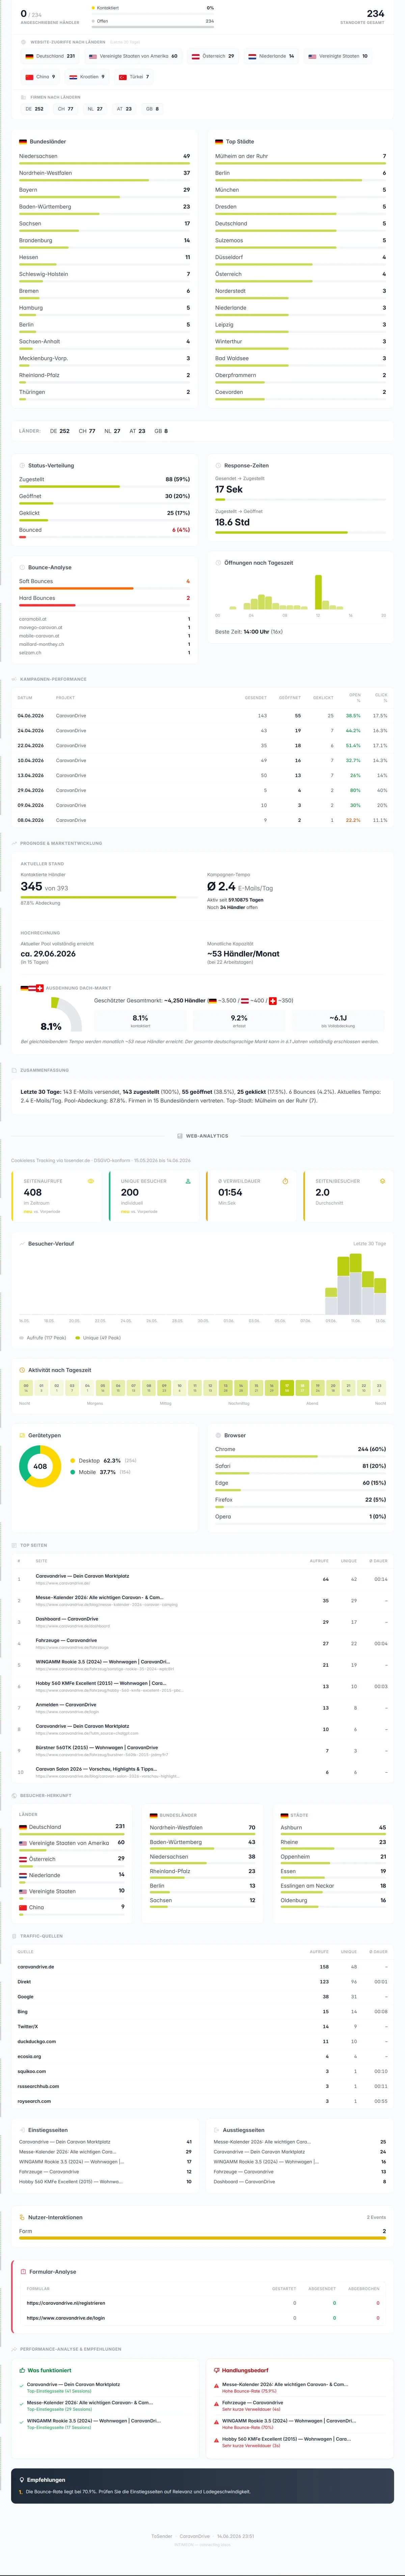This screenshot has height=2576, width=405.
Task: Click the 04.06.2026 CaravanDrive campaign row
Action: coord(202,716)
